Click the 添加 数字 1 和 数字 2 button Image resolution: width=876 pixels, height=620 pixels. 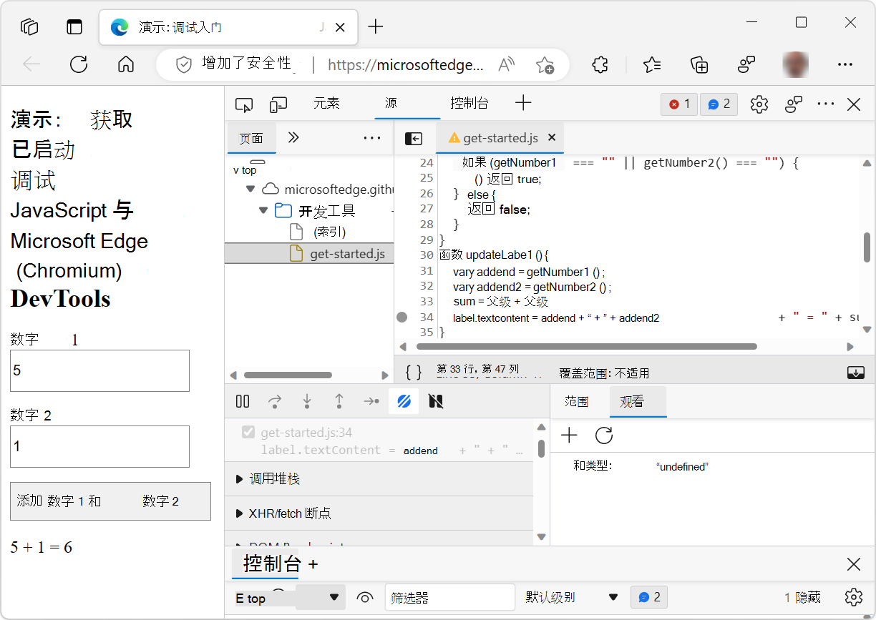click(110, 501)
